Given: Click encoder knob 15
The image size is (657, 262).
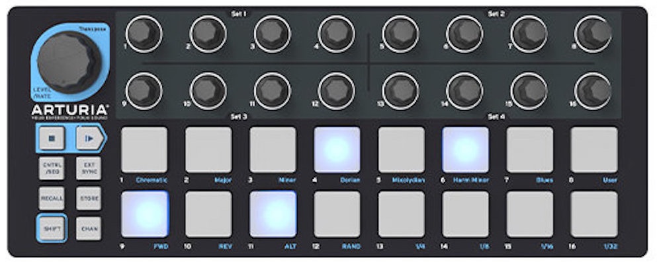Looking at the screenshot, I should click(x=529, y=90).
